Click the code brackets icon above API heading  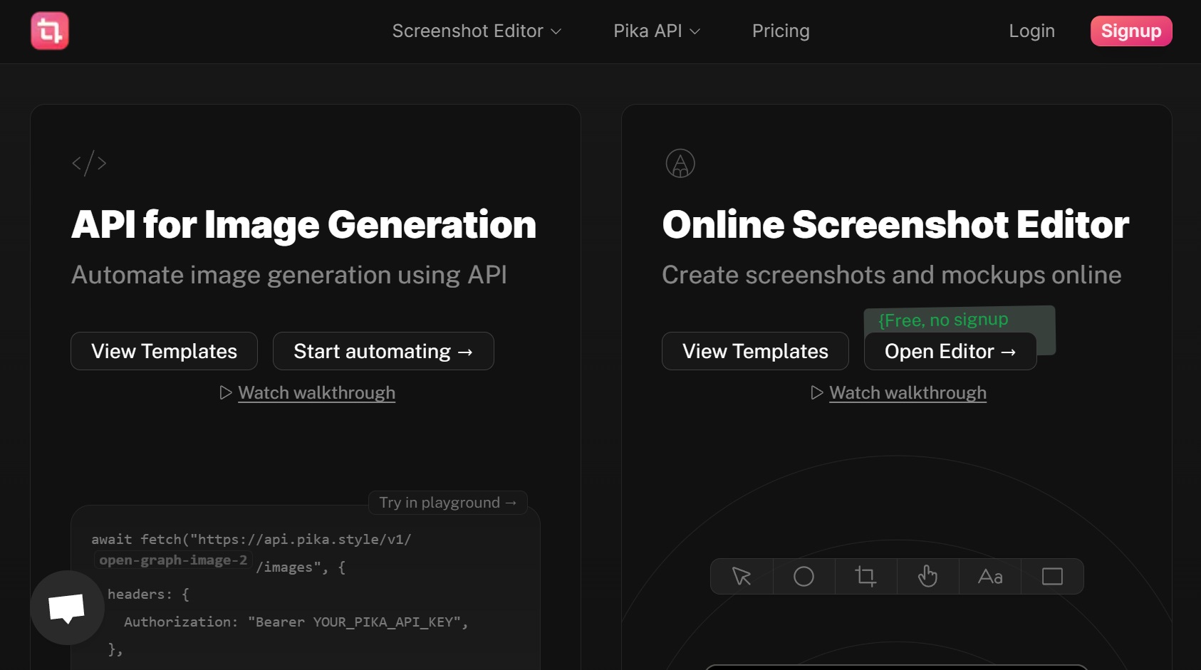click(x=89, y=163)
